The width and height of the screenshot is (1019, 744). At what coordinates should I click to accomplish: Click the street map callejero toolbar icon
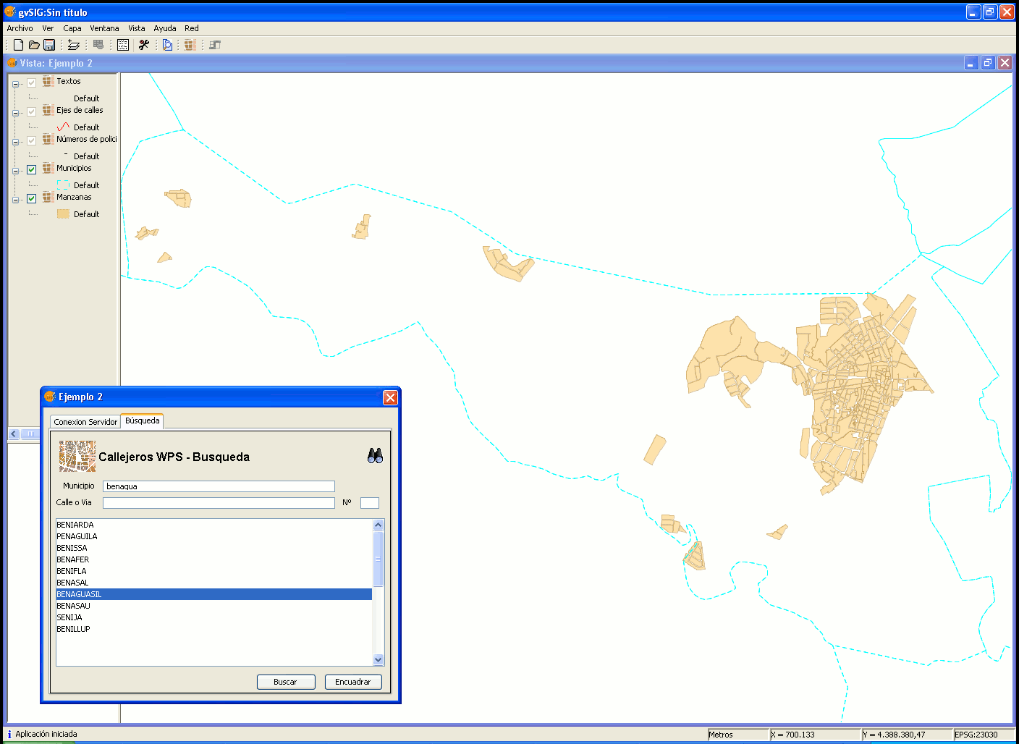point(190,45)
